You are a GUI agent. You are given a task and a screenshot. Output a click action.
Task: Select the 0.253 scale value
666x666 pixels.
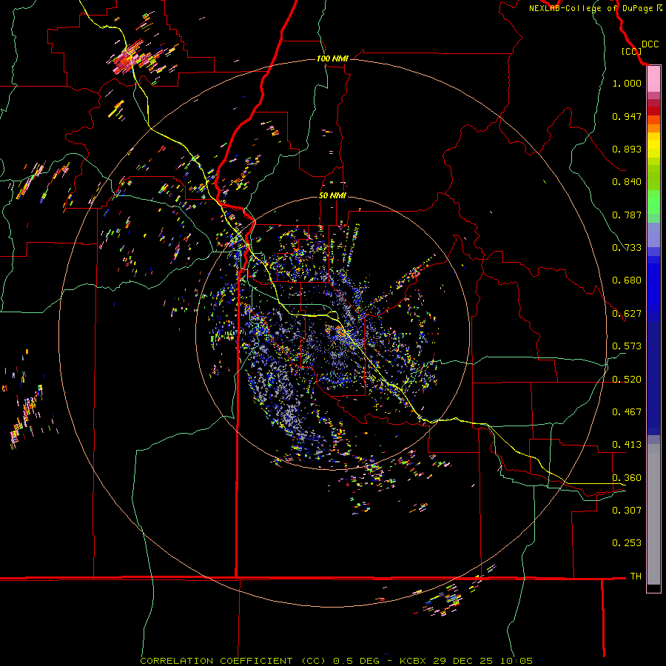627,543
